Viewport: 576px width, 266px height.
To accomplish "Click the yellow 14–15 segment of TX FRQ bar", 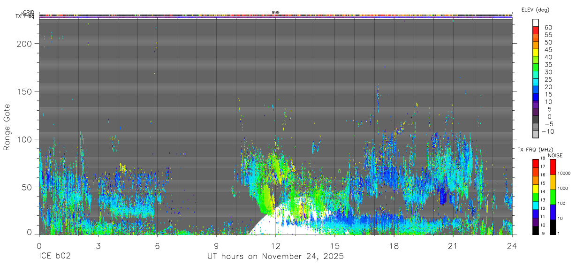I will [x=535, y=189].
